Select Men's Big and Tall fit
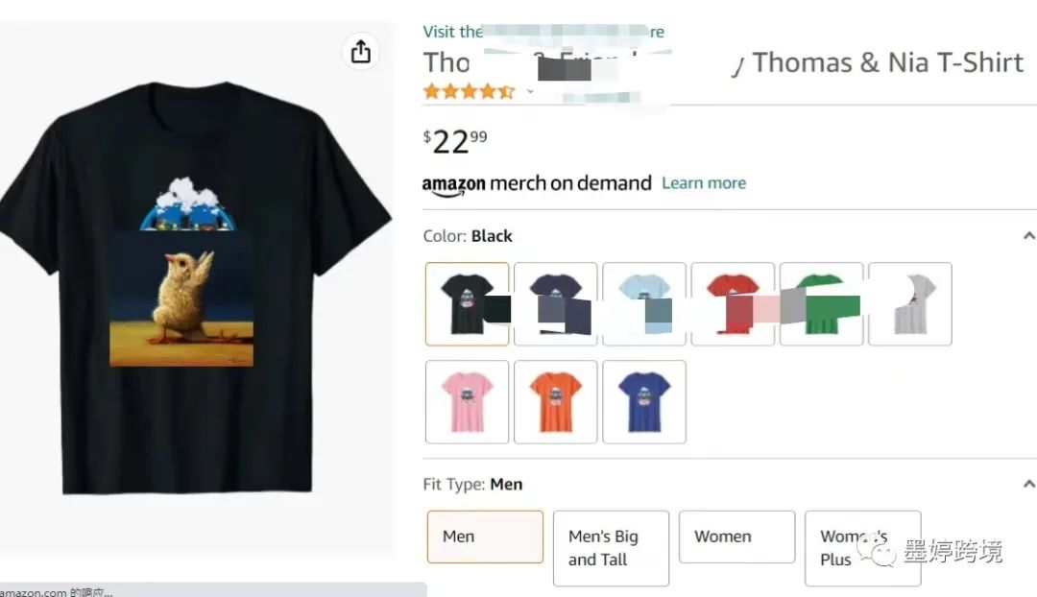The width and height of the screenshot is (1037, 597). (x=611, y=548)
